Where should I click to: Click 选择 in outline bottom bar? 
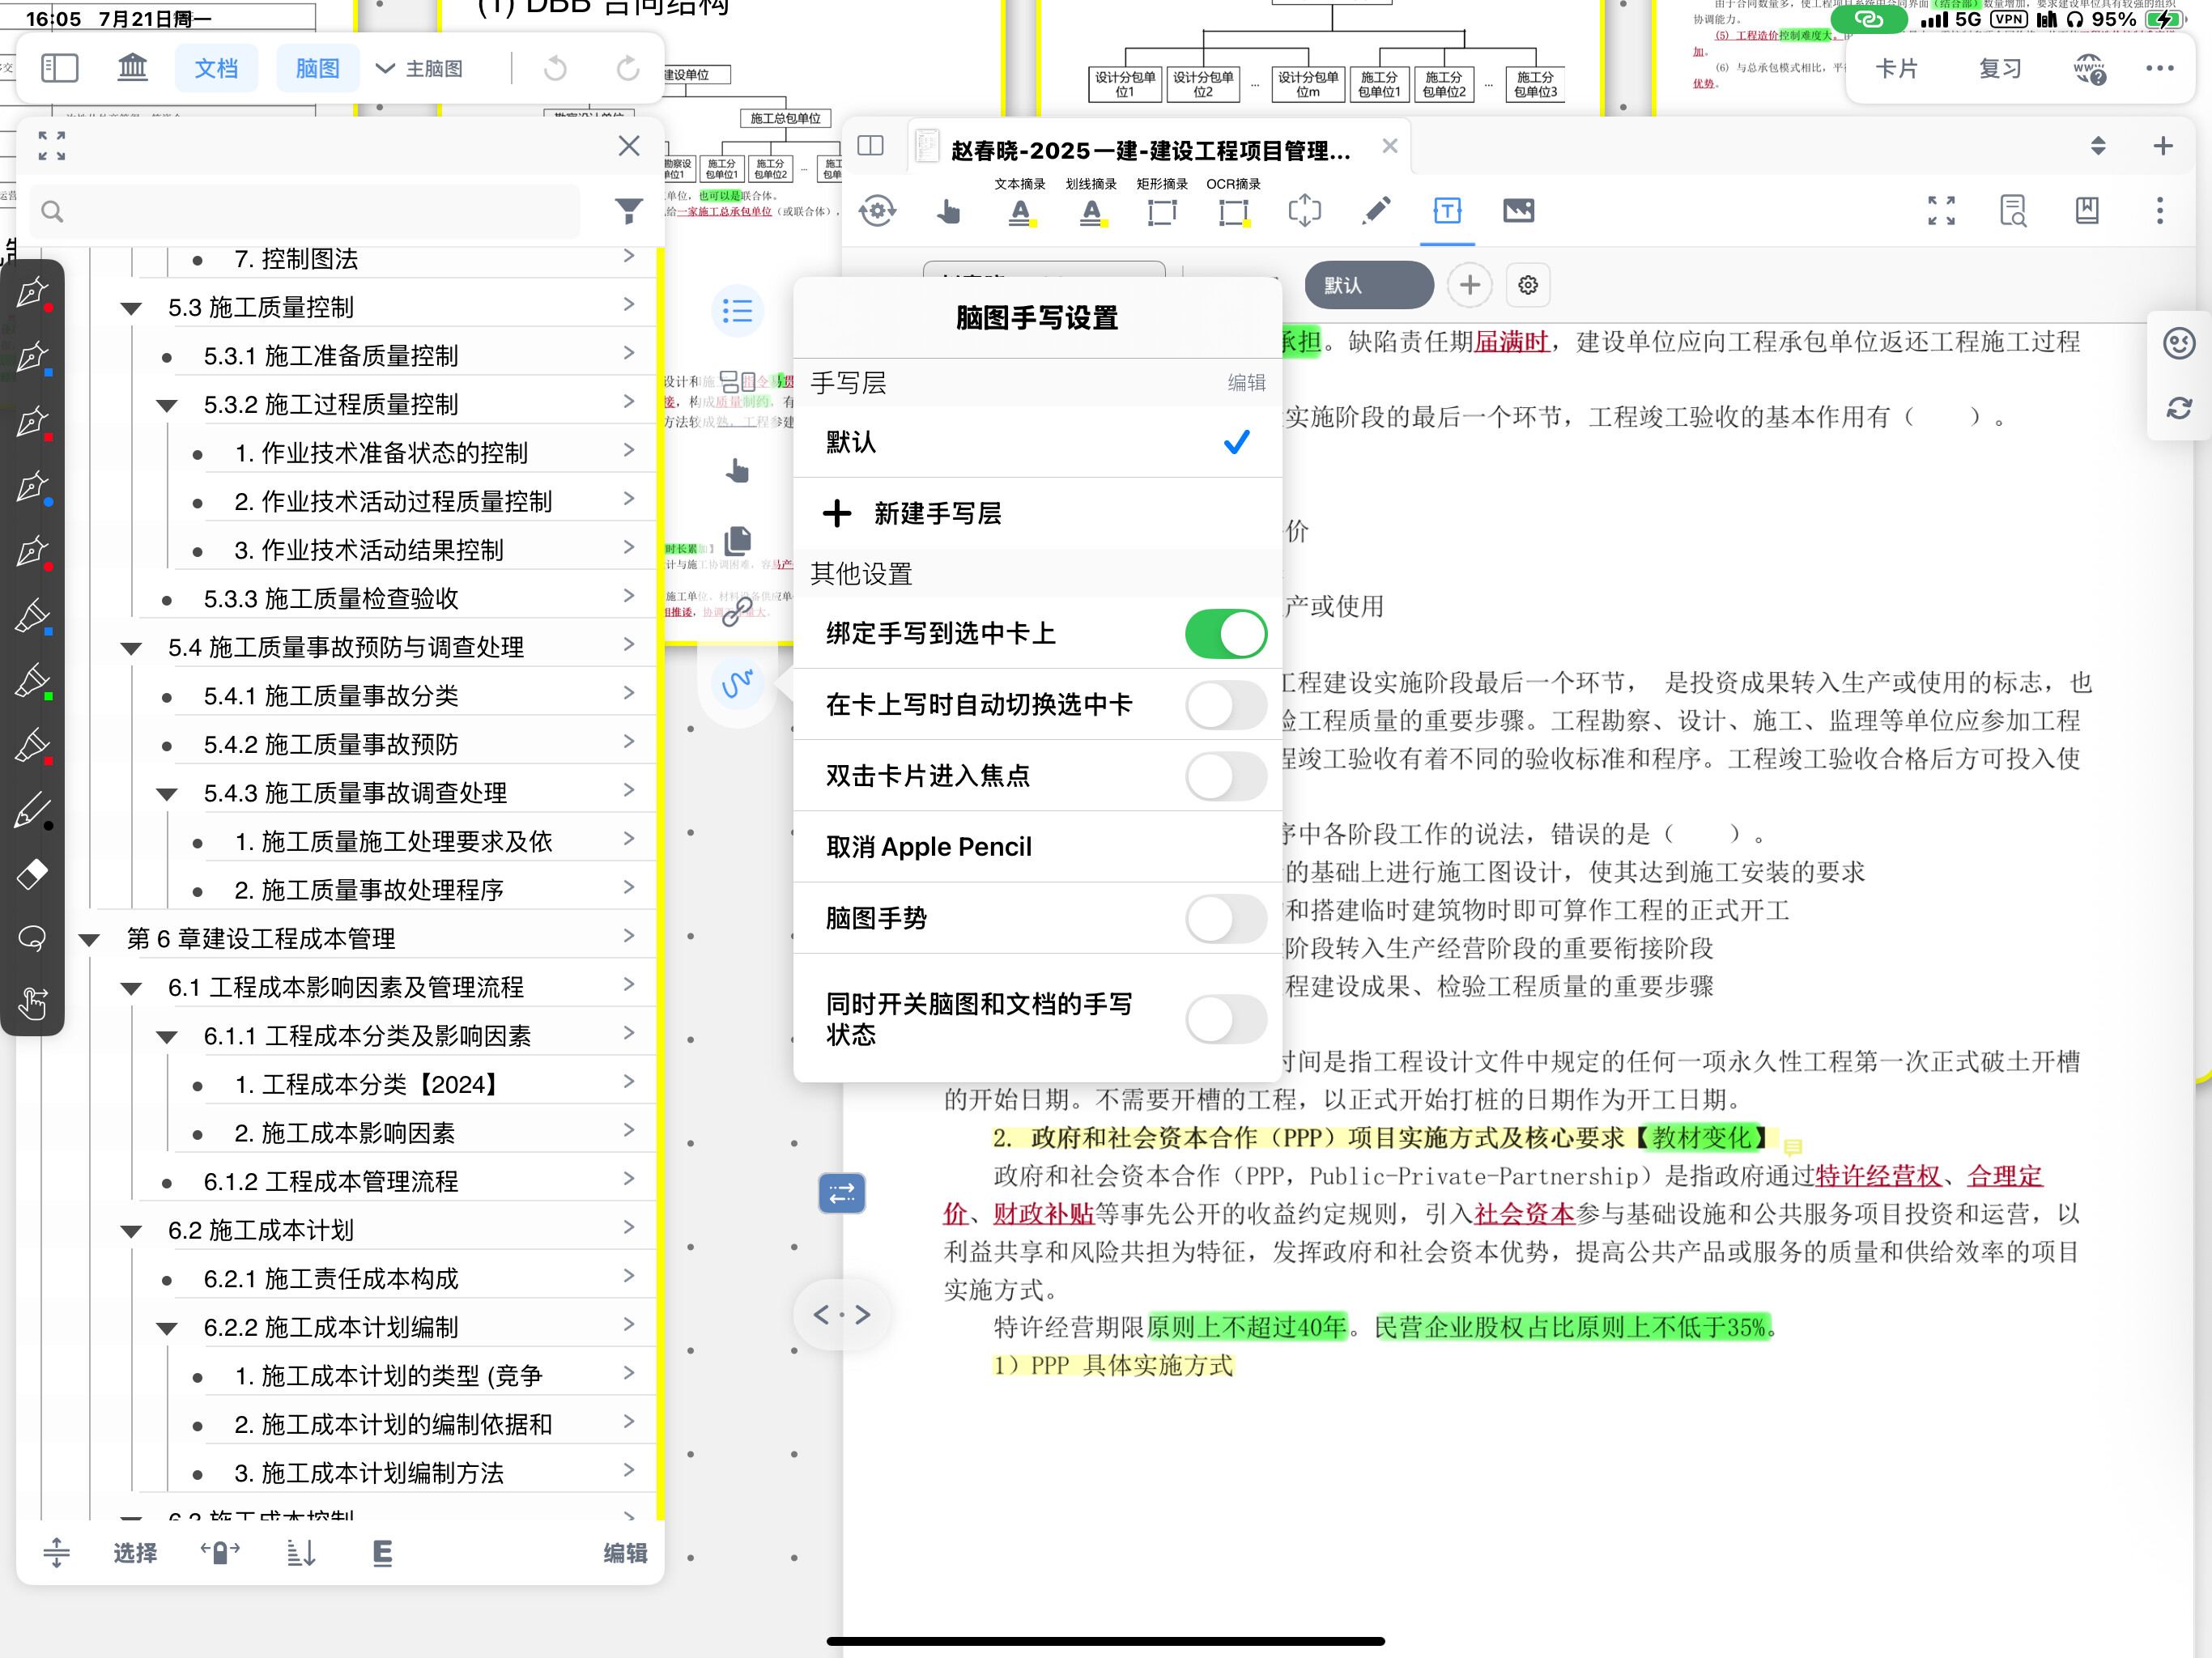[x=135, y=1552]
